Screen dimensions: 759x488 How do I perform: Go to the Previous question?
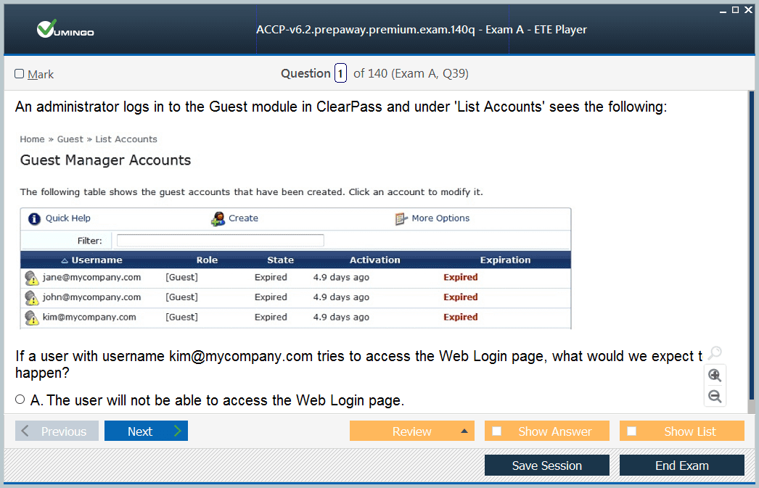point(57,431)
